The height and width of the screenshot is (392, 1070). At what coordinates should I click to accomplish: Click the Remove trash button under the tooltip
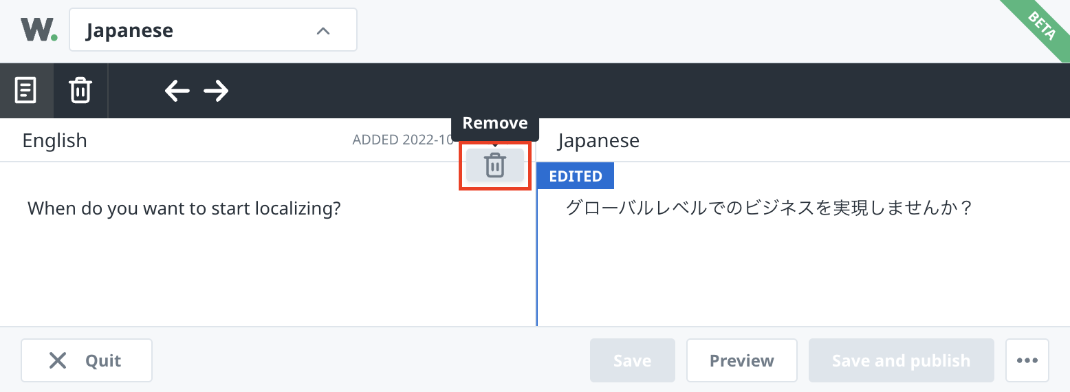click(x=494, y=166)
